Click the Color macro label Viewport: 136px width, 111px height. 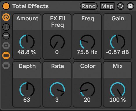(88, 66)
